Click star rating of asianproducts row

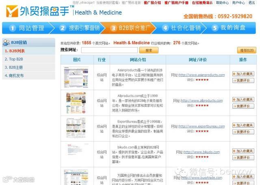202,80
